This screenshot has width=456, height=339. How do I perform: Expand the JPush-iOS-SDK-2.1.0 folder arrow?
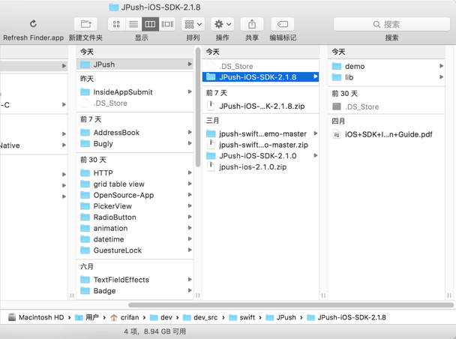tap(316, 155)
